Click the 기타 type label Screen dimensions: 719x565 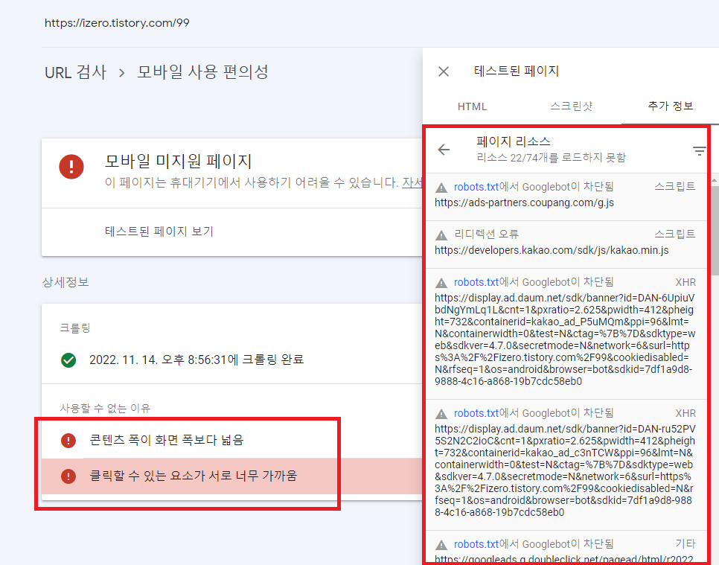686,544
